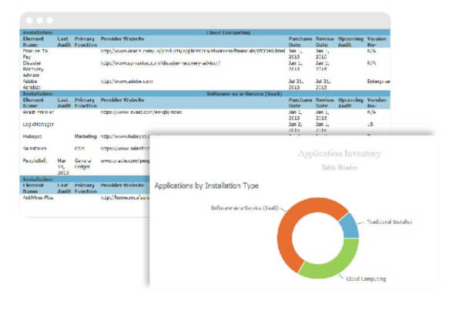The height and width of the screenshot is (314, 462).
Task: Click the Traditional Installed chart label
Action: [389, 222]
